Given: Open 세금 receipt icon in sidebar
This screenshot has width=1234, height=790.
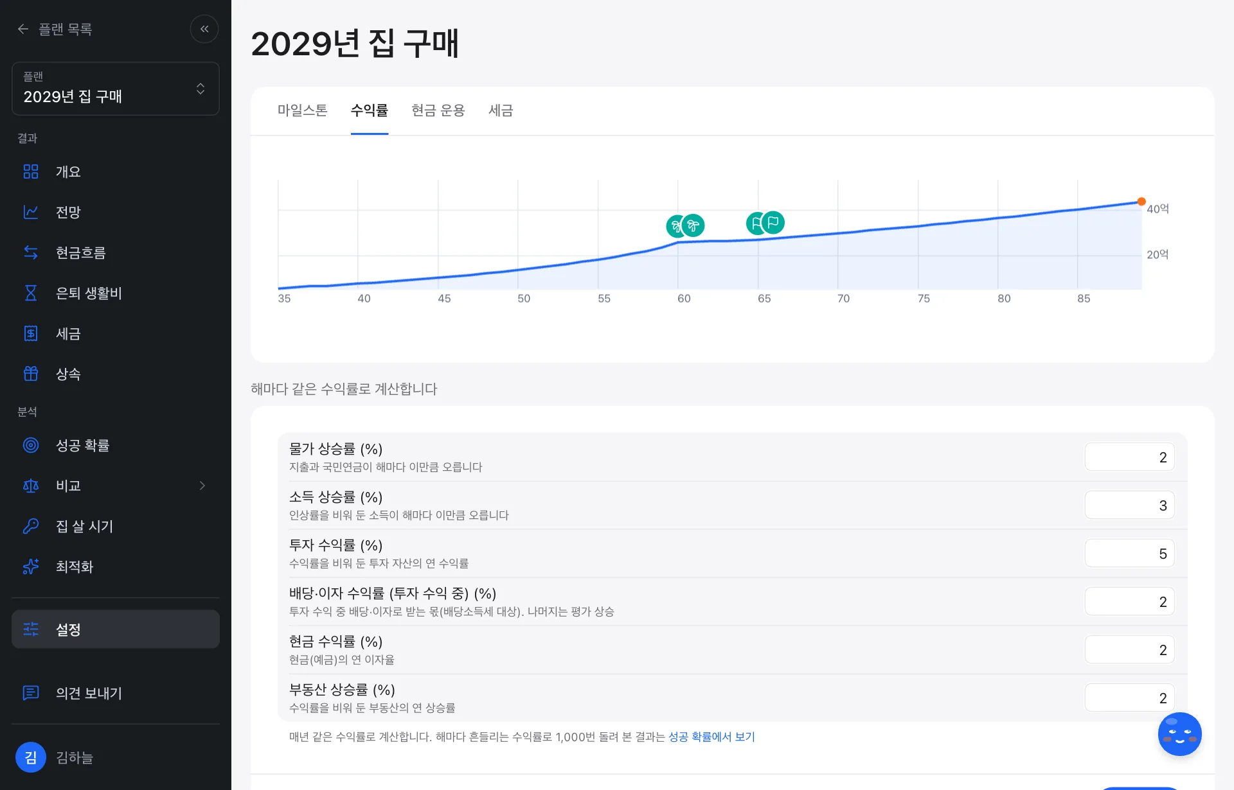Looking at the screenshot, I should pos(31,333).
